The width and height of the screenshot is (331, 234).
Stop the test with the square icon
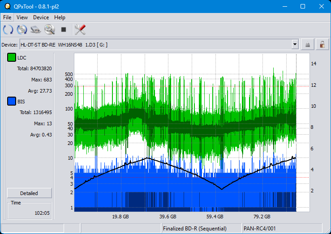64,30
